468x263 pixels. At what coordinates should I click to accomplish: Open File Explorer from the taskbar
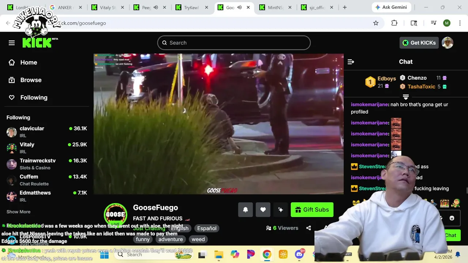(x=219, y=255)
